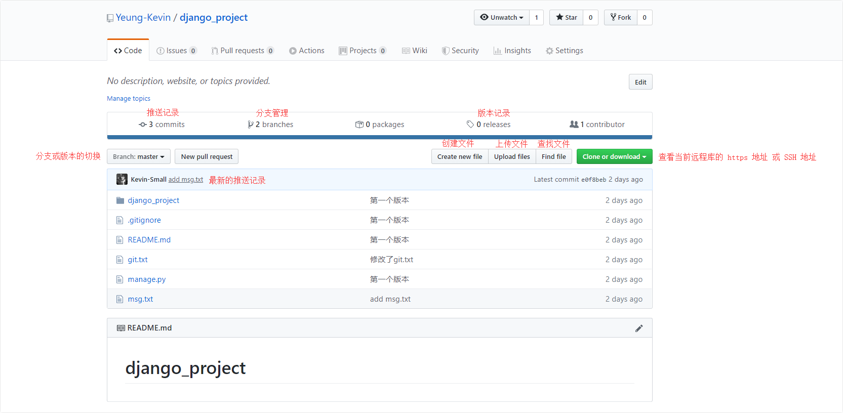843x413 pixels.
Task: Click the Pull requests icon in tabs
Action: [215, 51]
